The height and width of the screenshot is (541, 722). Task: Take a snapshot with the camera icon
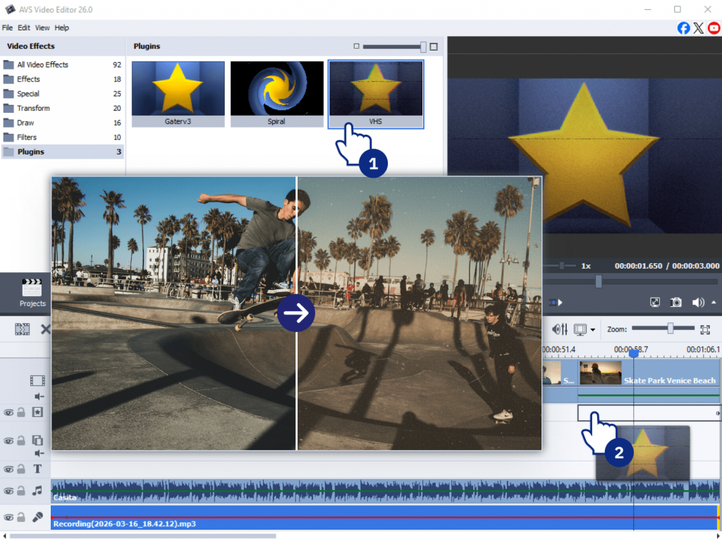coord(675,303)
